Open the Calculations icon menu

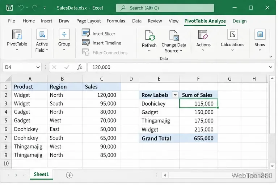232,34
